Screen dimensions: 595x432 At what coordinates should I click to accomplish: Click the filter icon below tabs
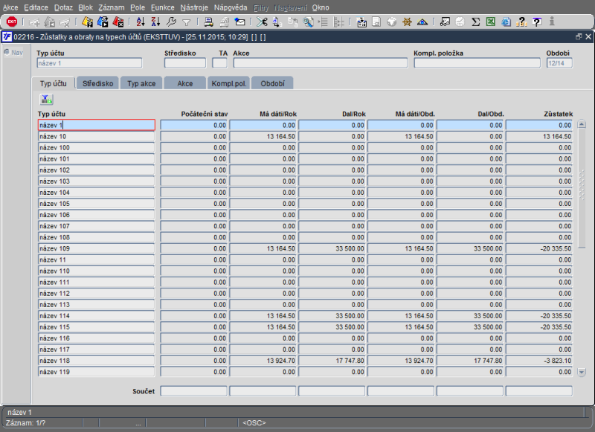pyautogui.click(x=46, y=99)
